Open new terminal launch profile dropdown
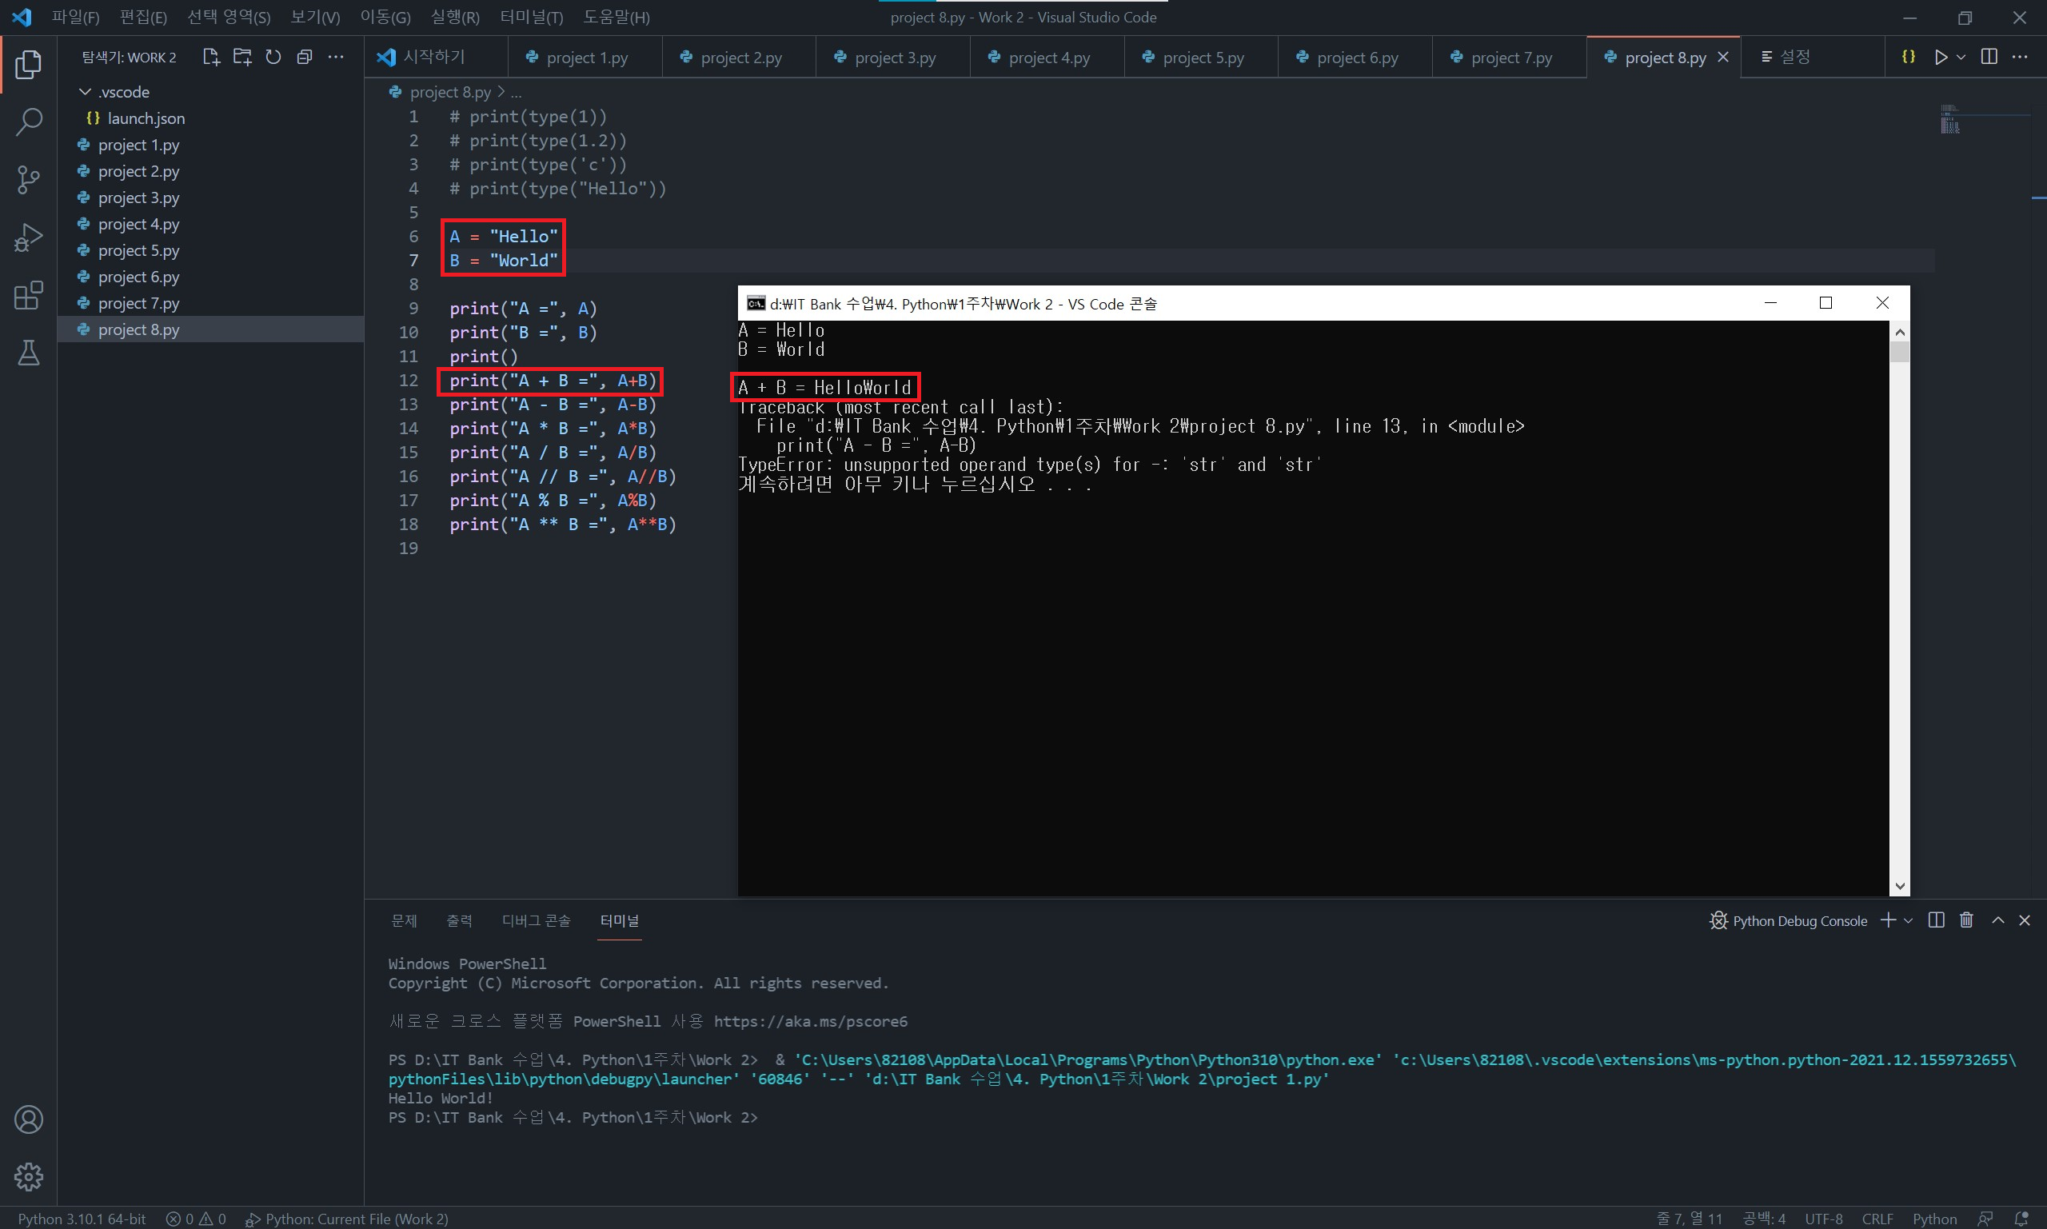 (1908, 920)
